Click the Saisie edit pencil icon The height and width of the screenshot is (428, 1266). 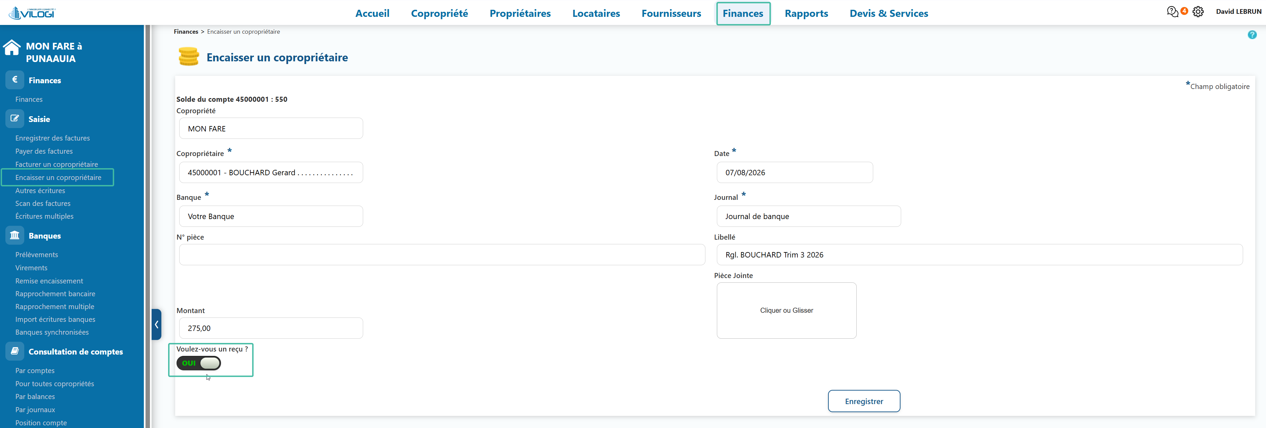click(15, 118)
